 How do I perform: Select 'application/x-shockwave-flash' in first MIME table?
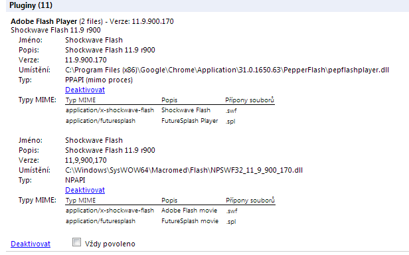110,110
